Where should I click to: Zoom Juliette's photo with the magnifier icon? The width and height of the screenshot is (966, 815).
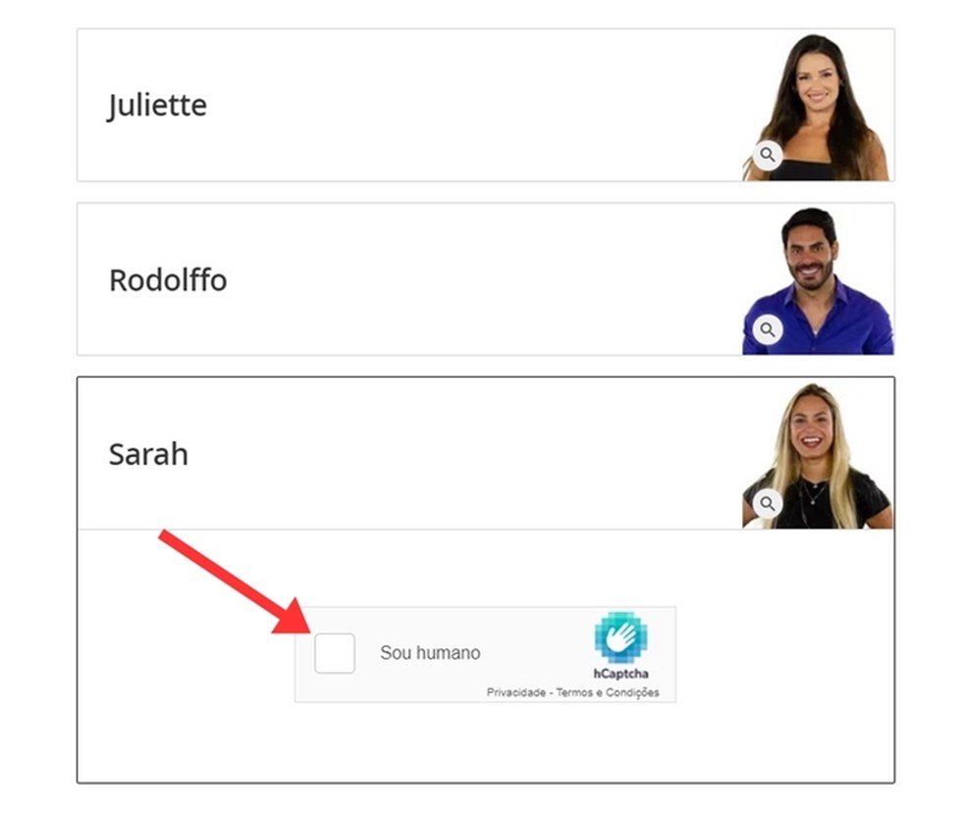[x=768, y=155]
